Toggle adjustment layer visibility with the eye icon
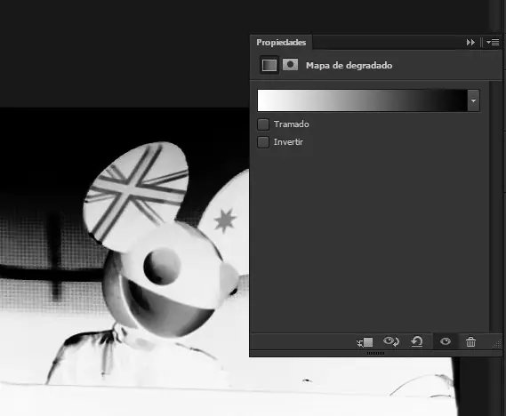 coord(446,341)
